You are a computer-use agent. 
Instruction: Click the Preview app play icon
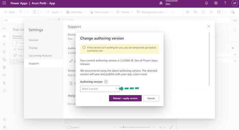(x=211, y=12)
